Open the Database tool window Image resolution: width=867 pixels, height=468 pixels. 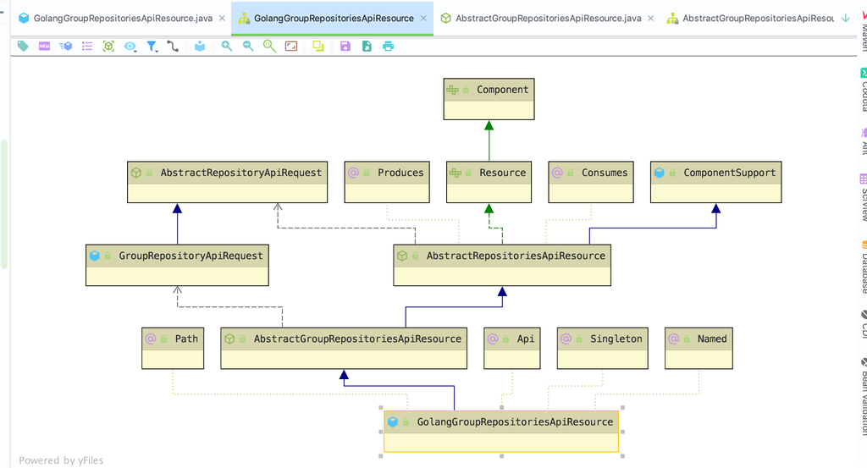click(863, 269)
